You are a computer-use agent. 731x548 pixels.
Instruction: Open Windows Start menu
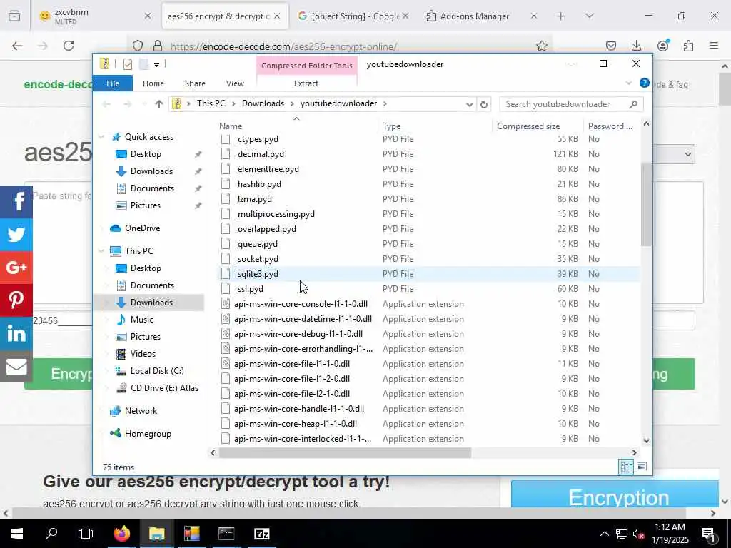coord(17,534)
